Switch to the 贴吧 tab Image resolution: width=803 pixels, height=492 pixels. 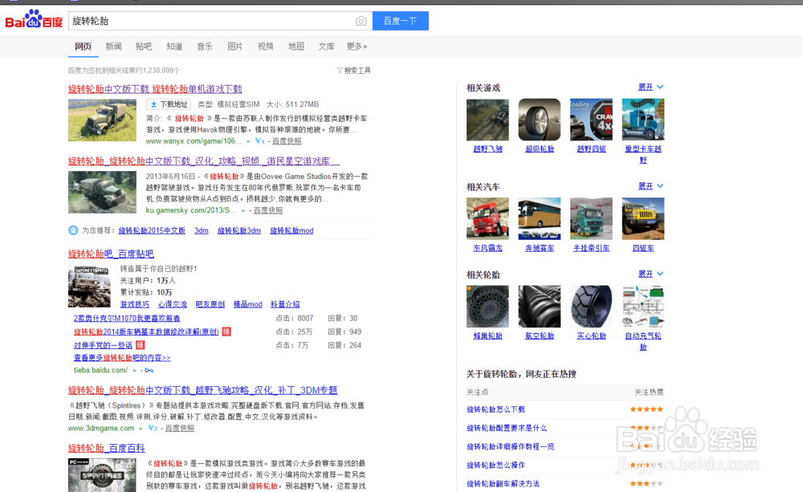click(x=144, y=47)
